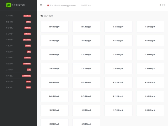Viewport: 168px width, 126px height.
Task: Open the 南瓜影院@主 card
Action: pyautogui.click(x=86, y=27)
